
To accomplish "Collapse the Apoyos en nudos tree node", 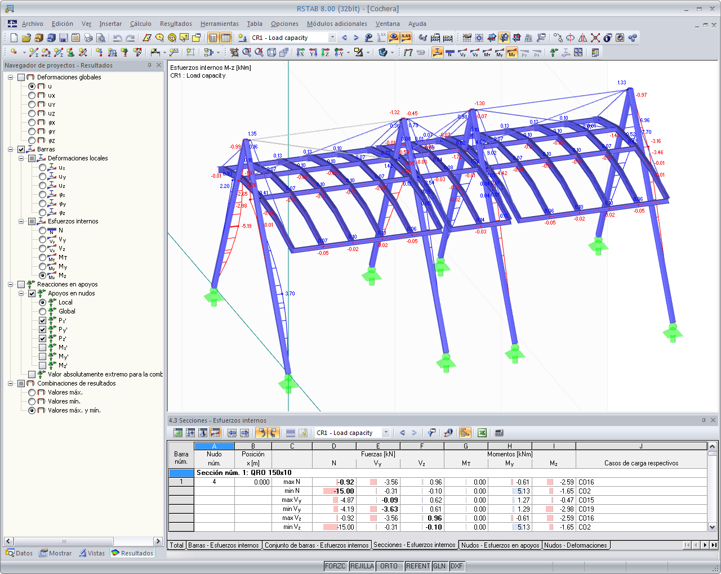I will [21, 293].
